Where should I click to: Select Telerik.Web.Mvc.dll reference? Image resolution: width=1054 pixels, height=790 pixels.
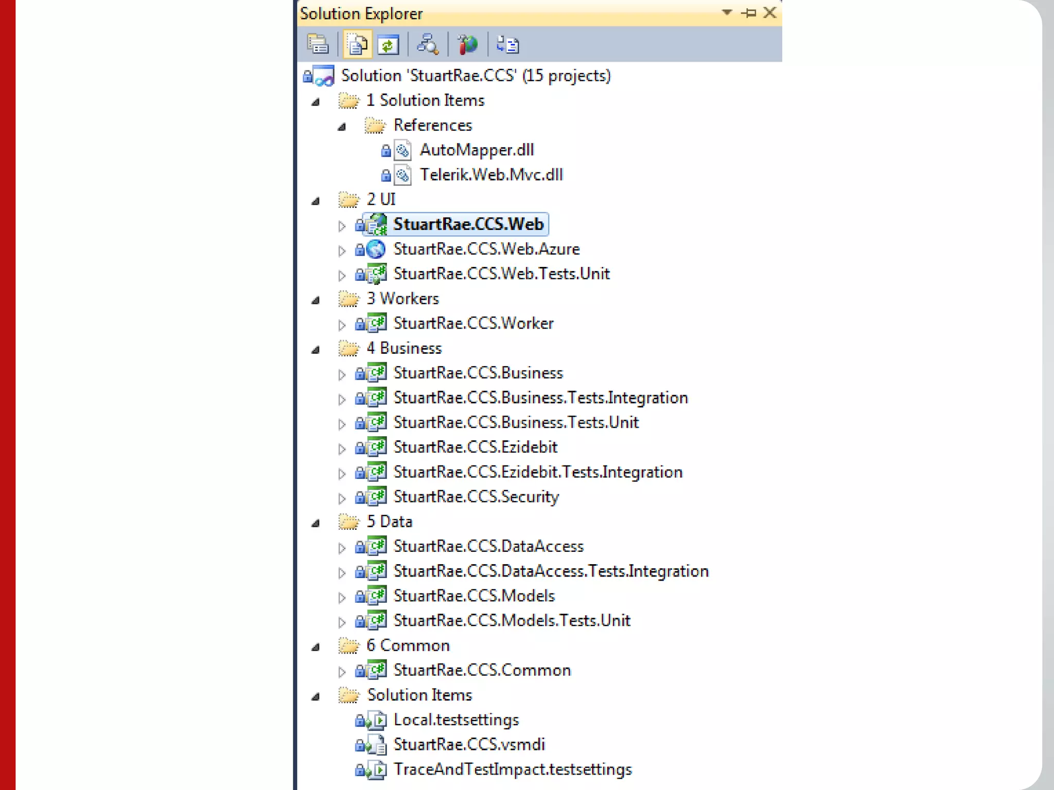pyautogui.click(x=491, y=175)
